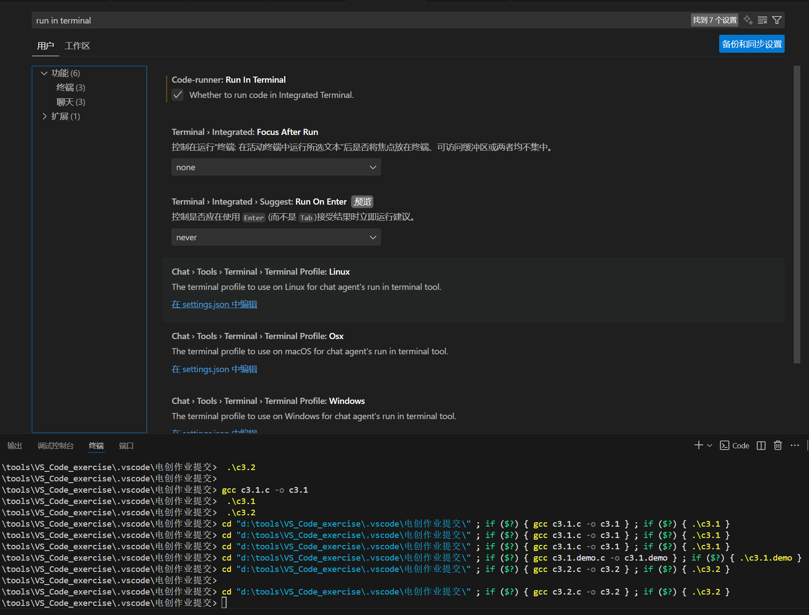The image size is (809, 615).
Task: Open the 调试控制台 panel tab
Action: coord(55,446)
